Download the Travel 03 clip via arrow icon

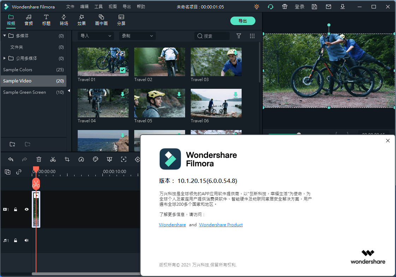click(235, 54)
